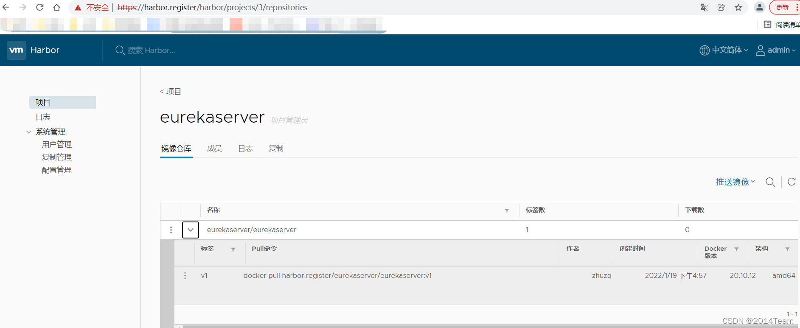Switch to the 成员 tab
800x328 pixels.
click(214, 149)
